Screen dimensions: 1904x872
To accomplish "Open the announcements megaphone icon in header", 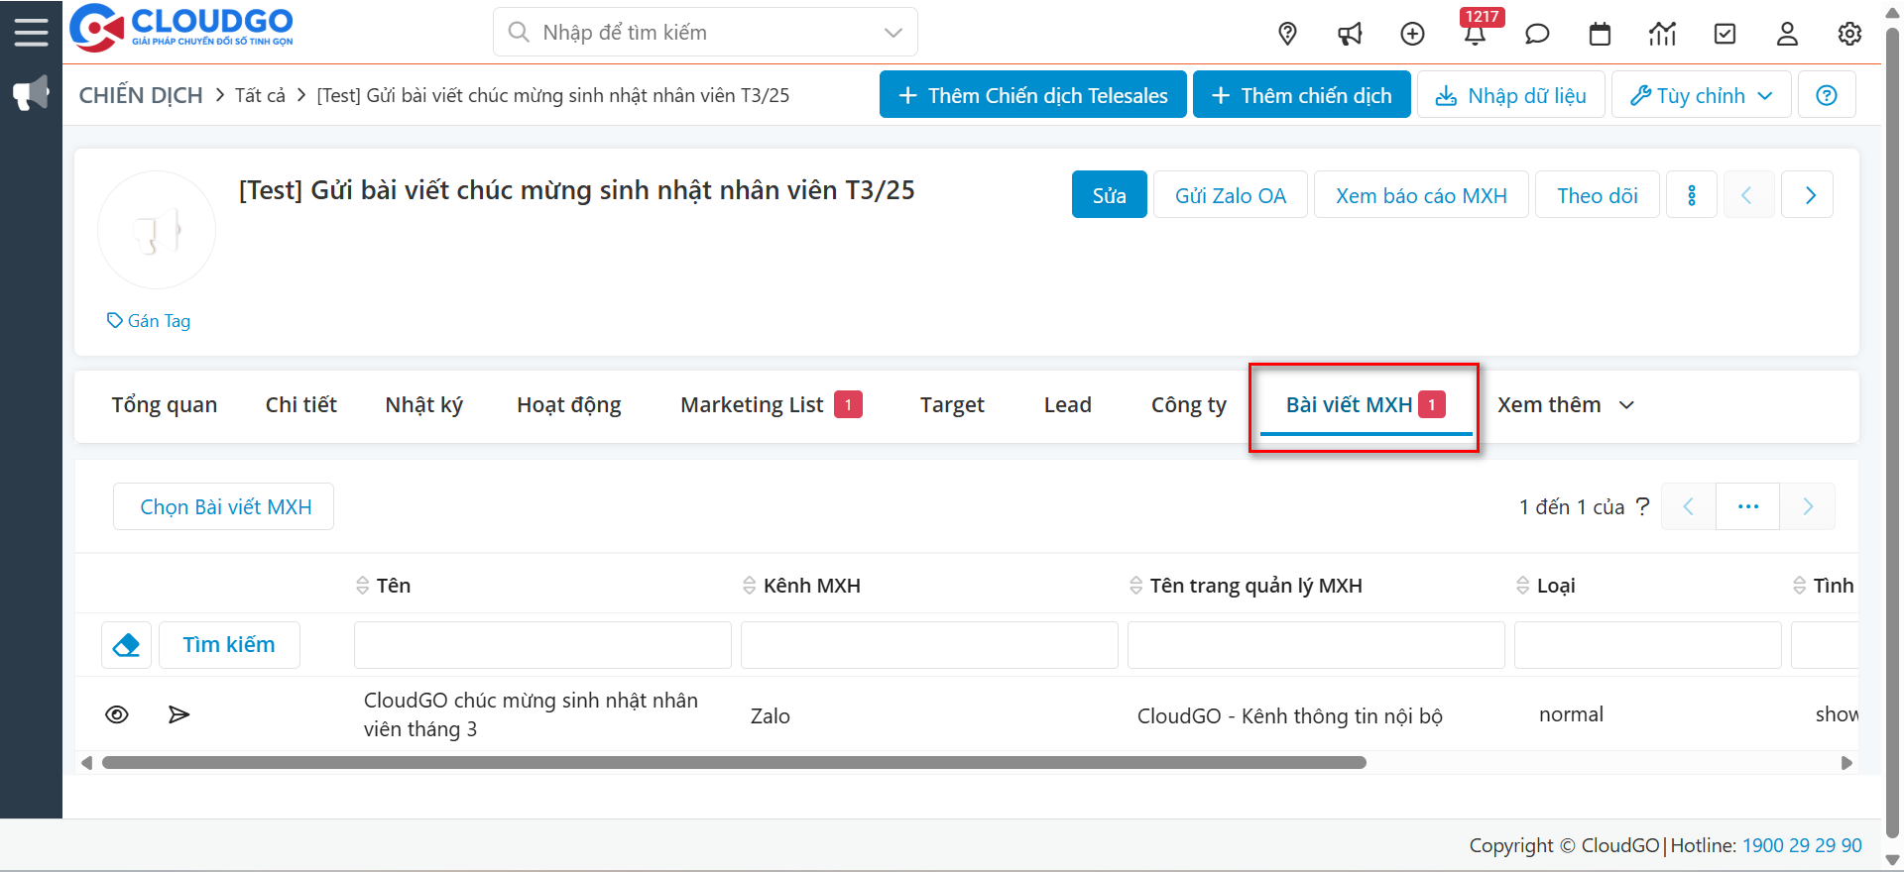I will tap(1350, 34).
